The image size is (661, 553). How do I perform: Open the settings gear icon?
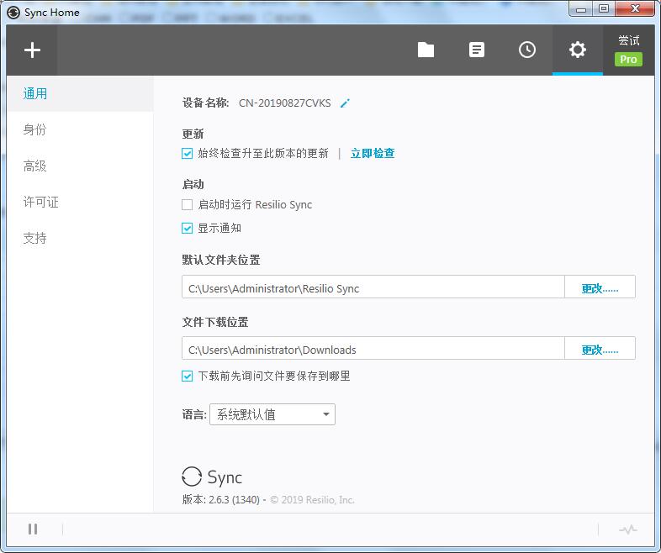578,50
